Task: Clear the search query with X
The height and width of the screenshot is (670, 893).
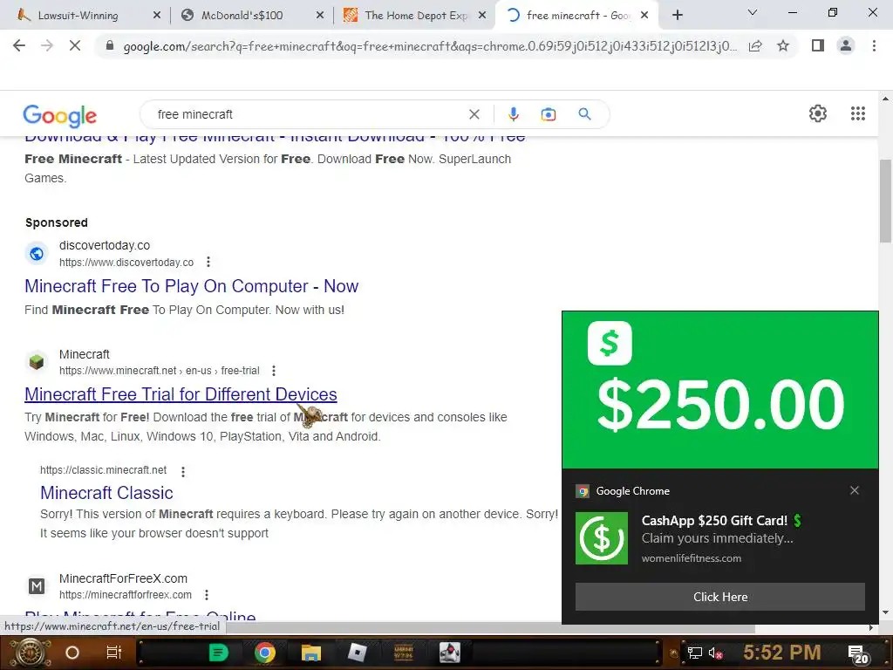Action: pos(474,114)
